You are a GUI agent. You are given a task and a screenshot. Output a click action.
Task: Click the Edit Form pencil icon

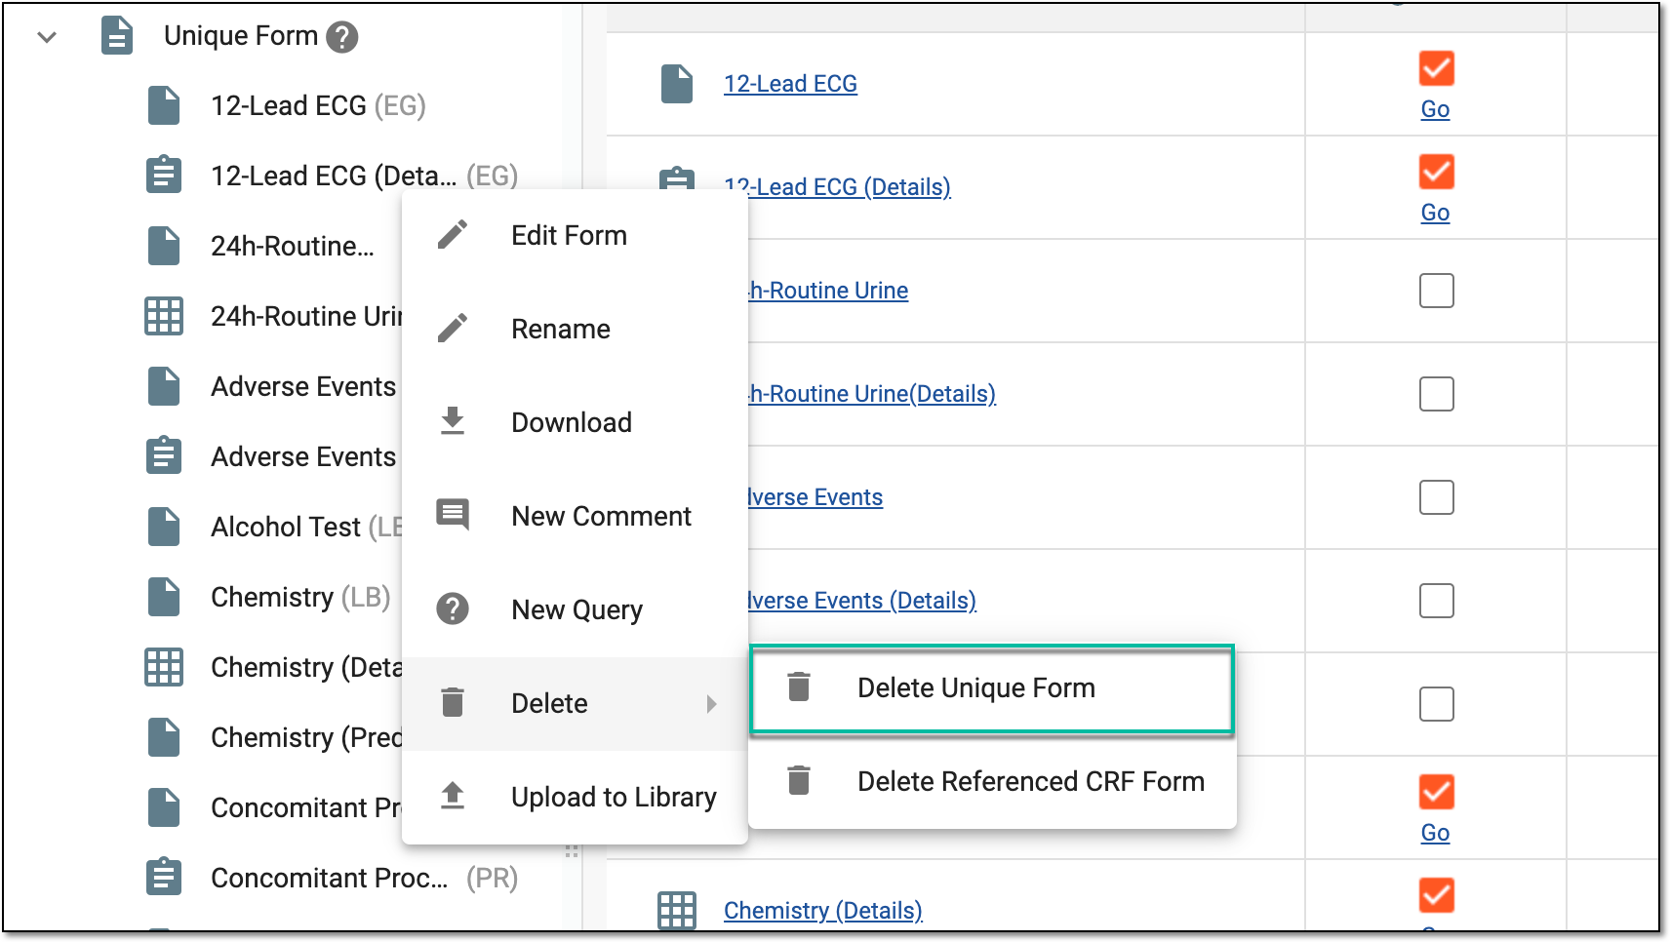453,234
